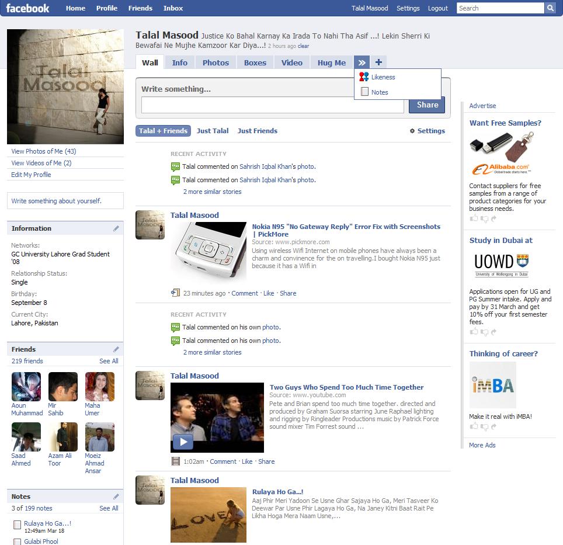
Task: Click Logout in the top bar
Action: pos(437,8)
